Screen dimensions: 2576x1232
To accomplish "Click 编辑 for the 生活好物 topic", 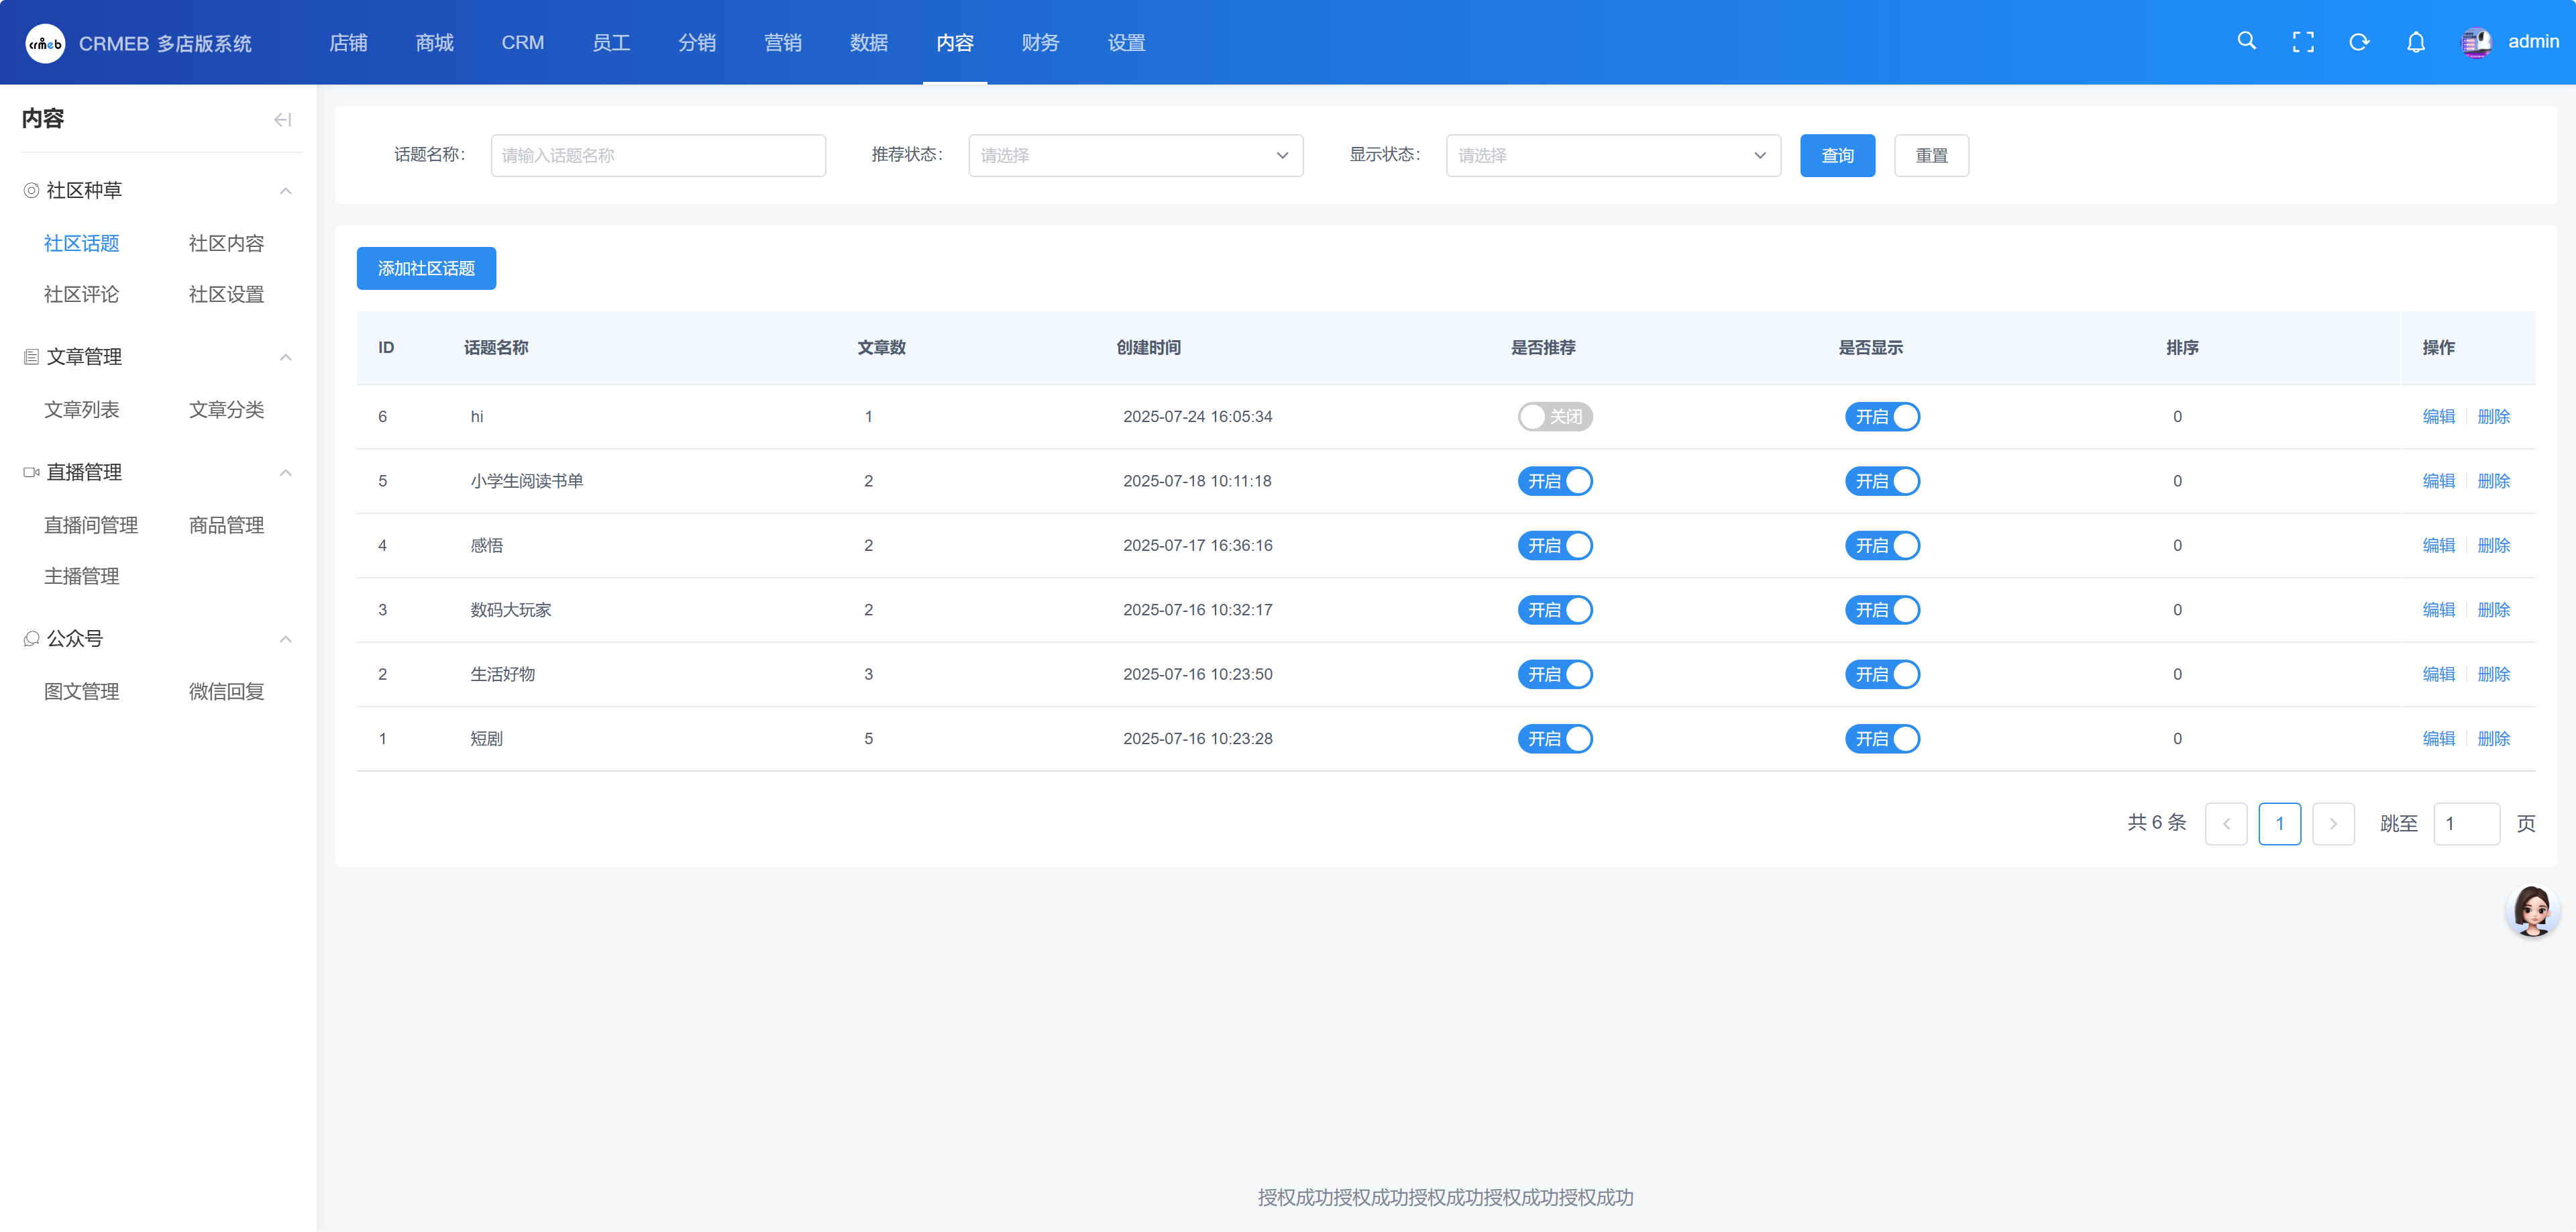I will 2438,674.
